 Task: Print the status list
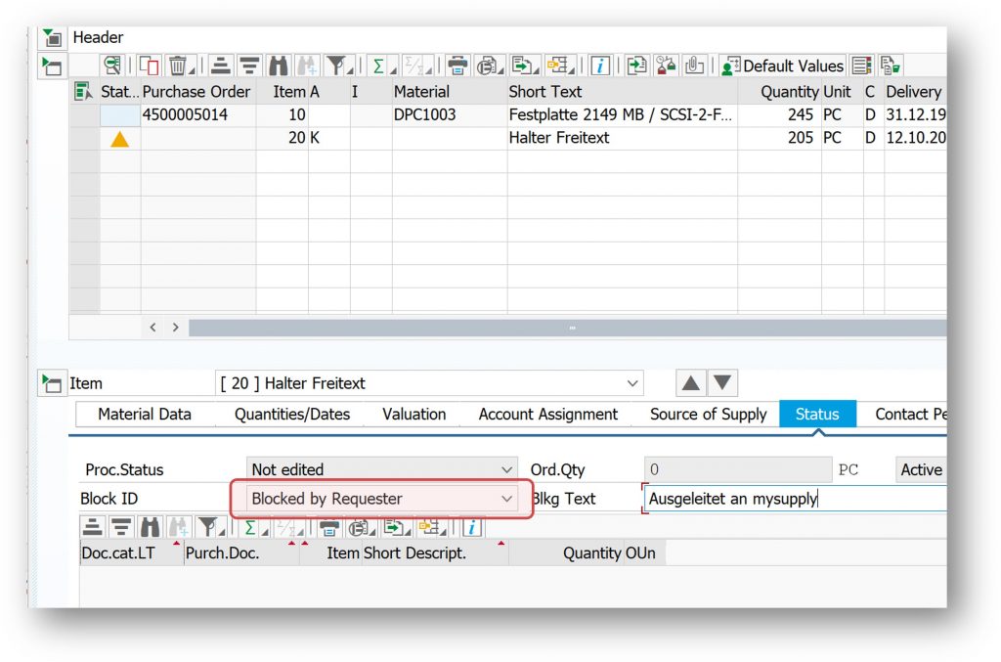click(x=328, y=527)
